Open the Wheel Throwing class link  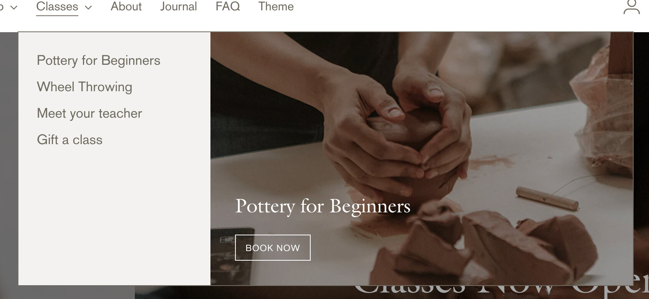click(x=84, y=87)
